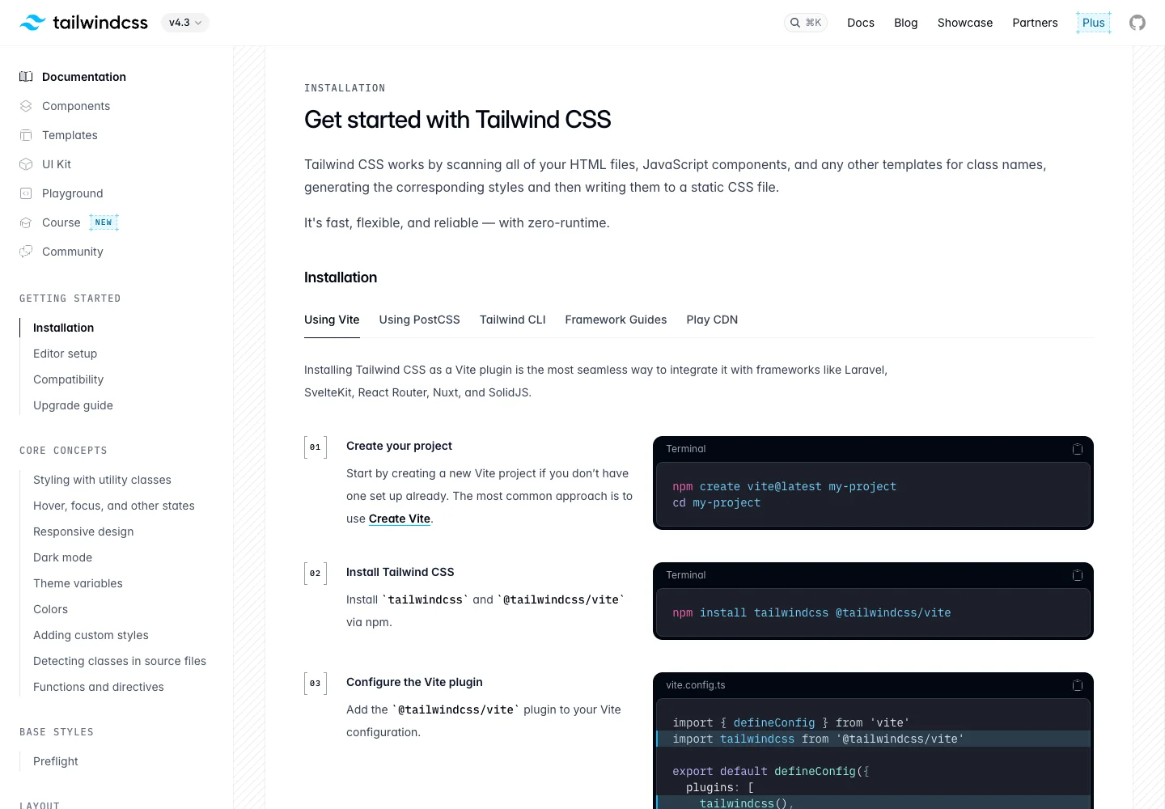Click the Get started with Tailwind CSS heading
The width and height of the screenshot is (1165, 809).
[458, 120]
